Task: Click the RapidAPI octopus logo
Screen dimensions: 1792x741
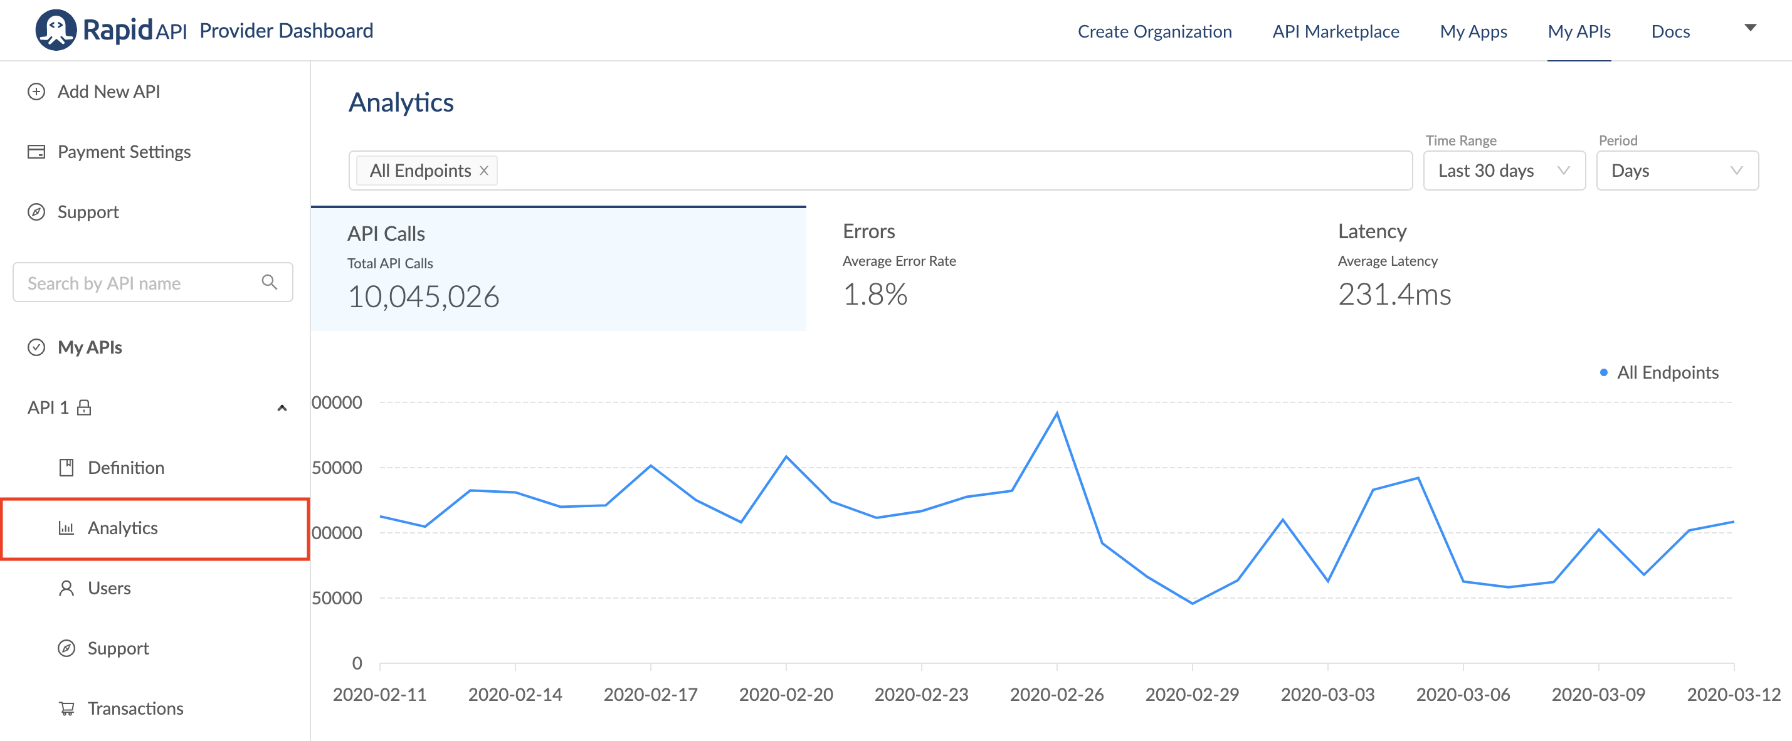Action: 56,30
